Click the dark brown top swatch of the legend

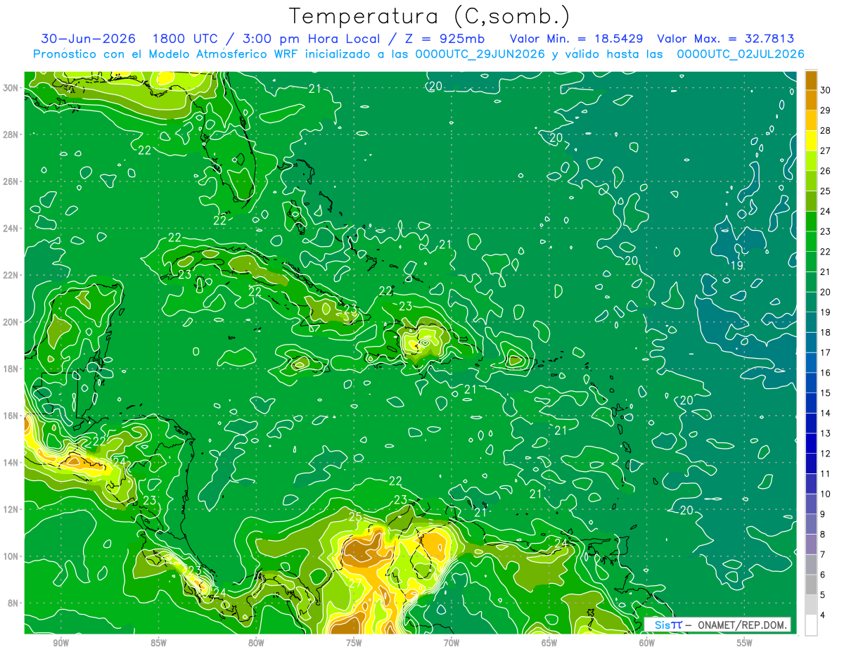tap(811, 80)
